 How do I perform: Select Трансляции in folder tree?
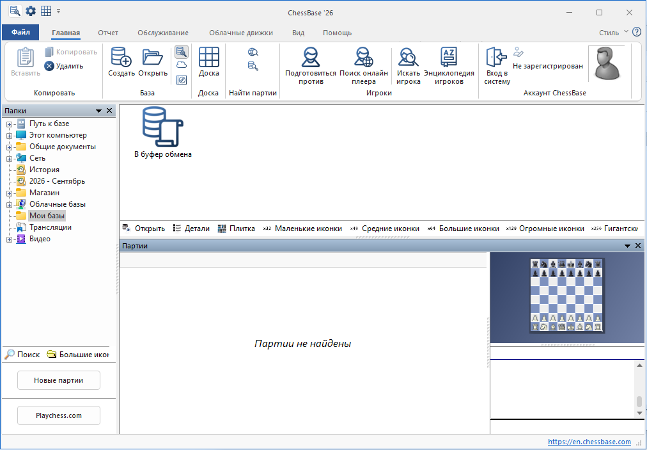pyautogui.click(x=51, y=227)
